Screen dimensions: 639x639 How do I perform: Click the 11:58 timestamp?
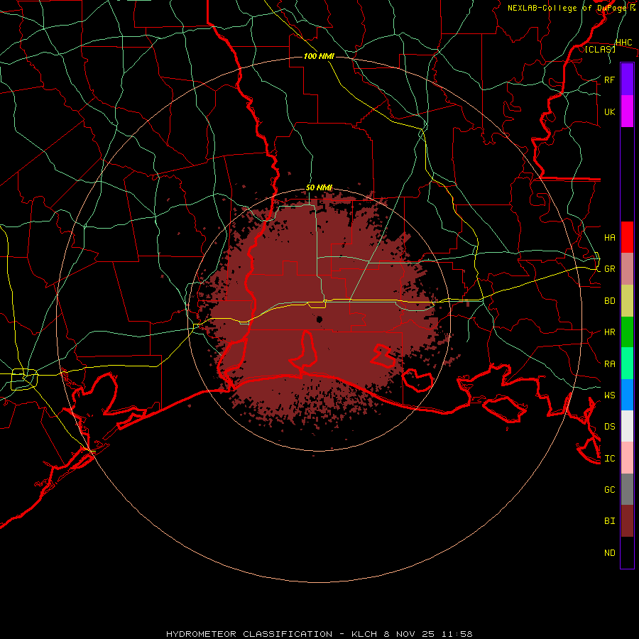[x=457, y=634]
